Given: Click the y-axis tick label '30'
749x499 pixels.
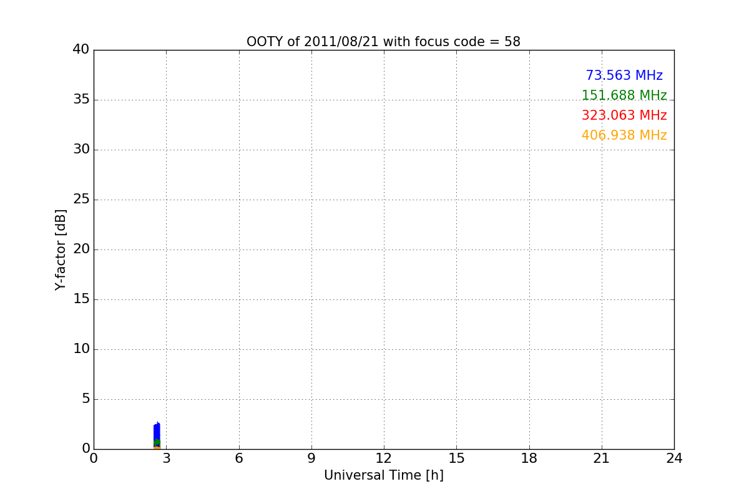Looking at the screenshot, I should tap(81, 149).
